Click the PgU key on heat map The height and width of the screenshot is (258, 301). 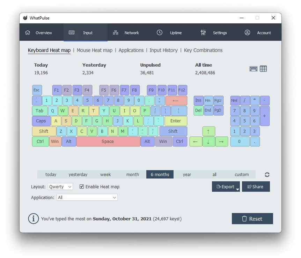coord(219,101)
